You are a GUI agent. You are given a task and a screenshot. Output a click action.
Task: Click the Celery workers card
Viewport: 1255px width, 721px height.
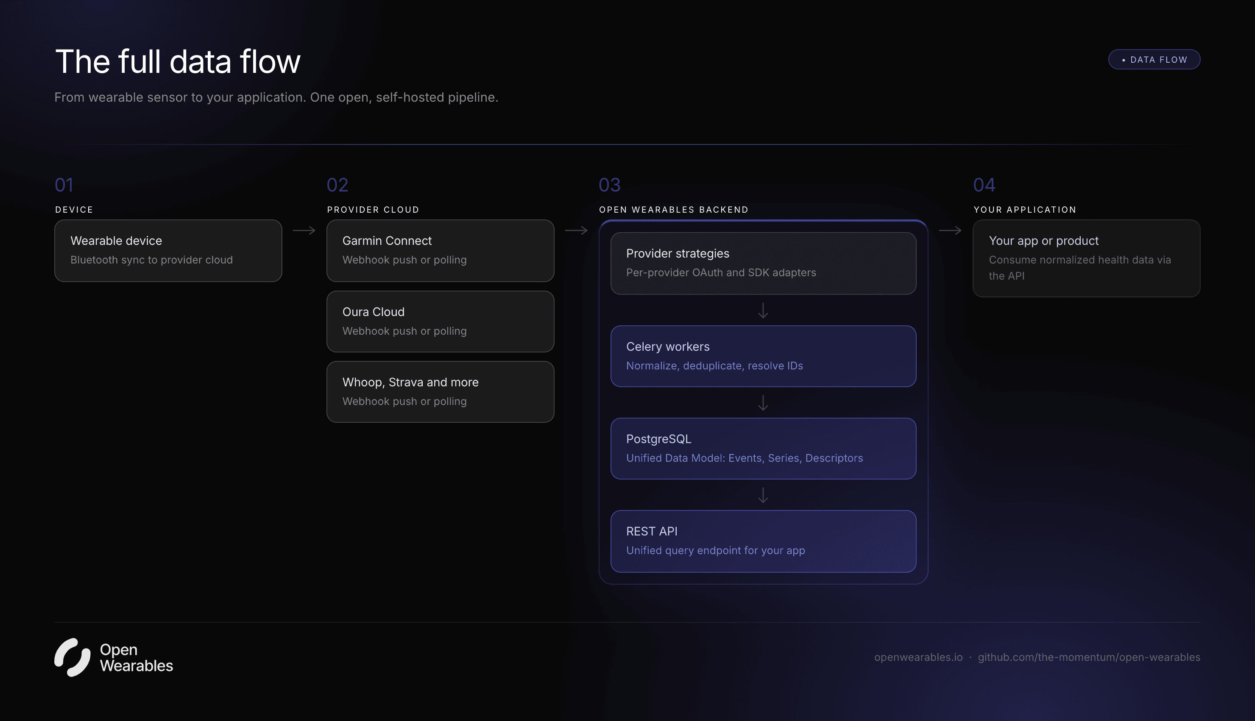[764, 356]
